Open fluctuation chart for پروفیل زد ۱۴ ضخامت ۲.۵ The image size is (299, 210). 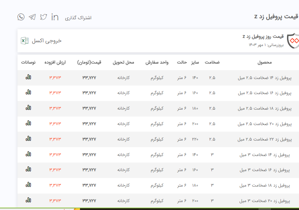point(28,77)
